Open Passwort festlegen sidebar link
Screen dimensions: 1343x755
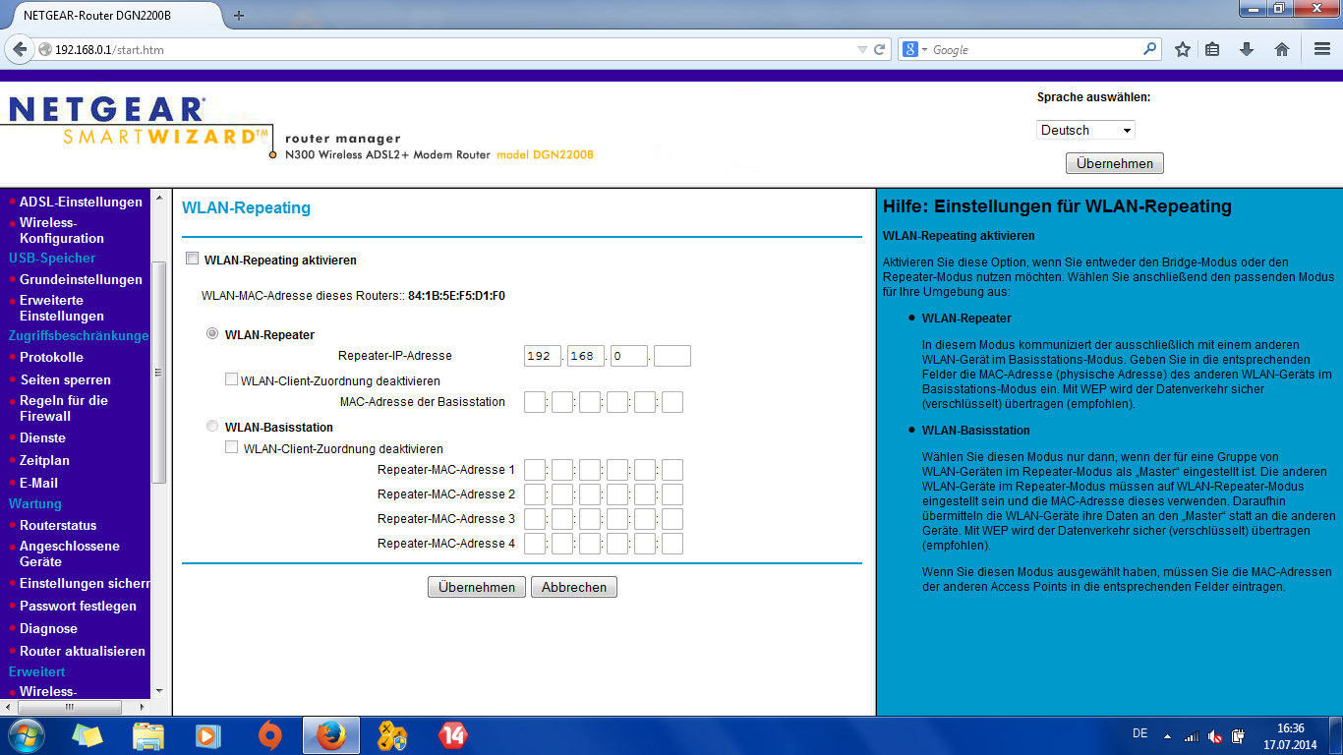78,606
